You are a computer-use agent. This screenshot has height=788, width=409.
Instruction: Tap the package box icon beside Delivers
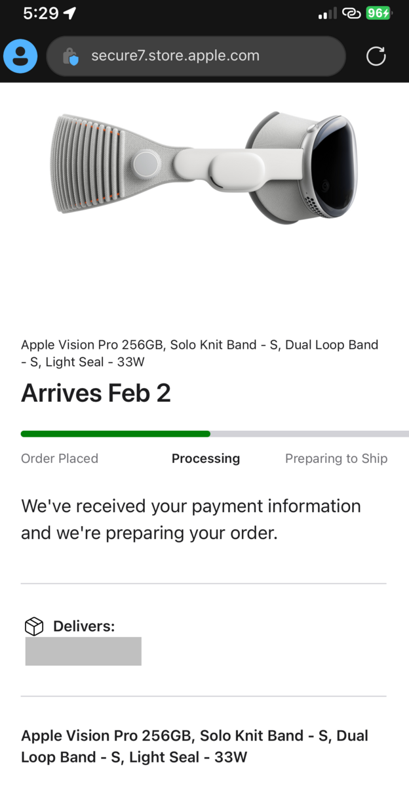(x=33, y=626)
